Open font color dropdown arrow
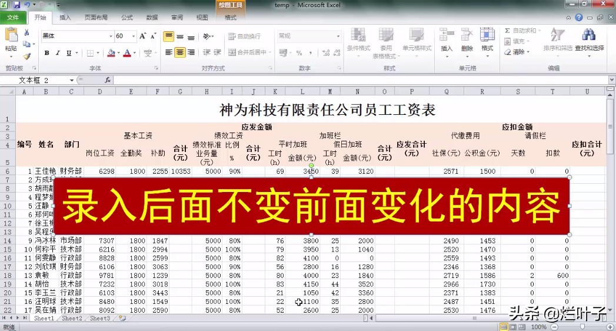This screenshot has width=616, height=331. [x=135, y=52]
